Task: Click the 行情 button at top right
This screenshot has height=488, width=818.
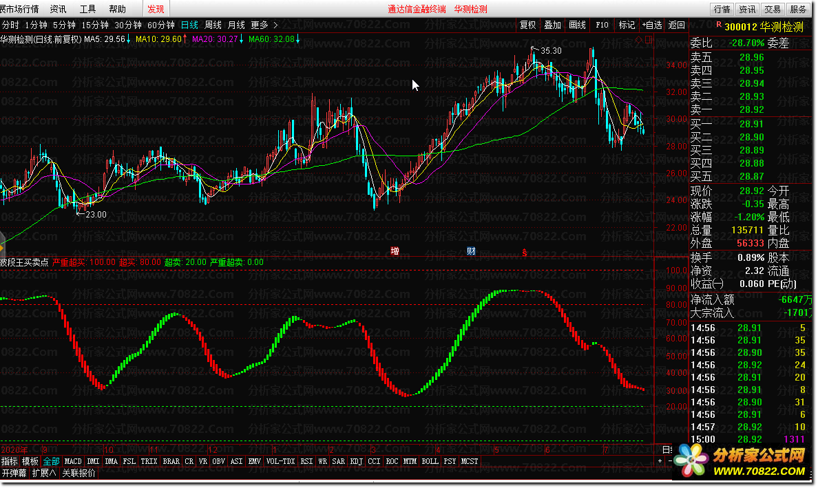Action: [722, 10]
